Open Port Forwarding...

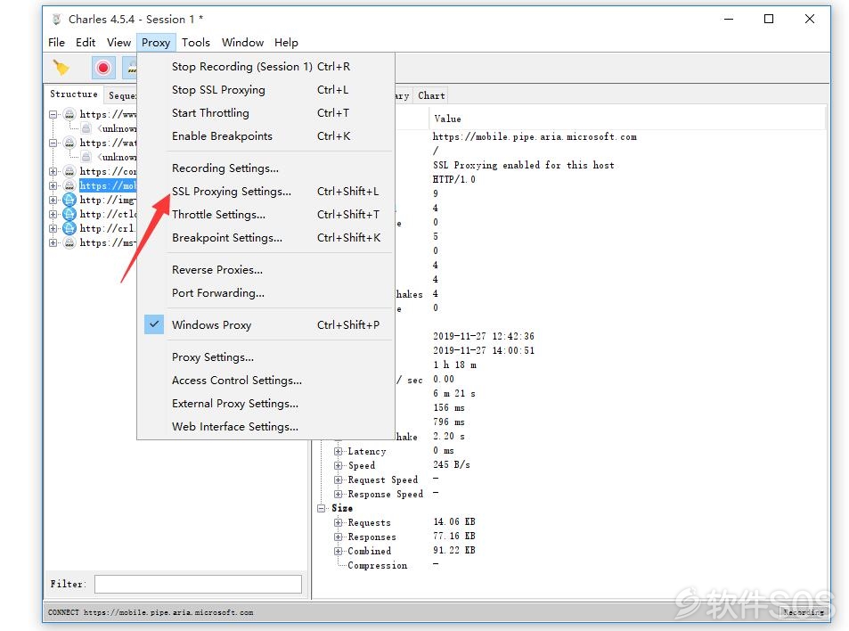point(265,293)
